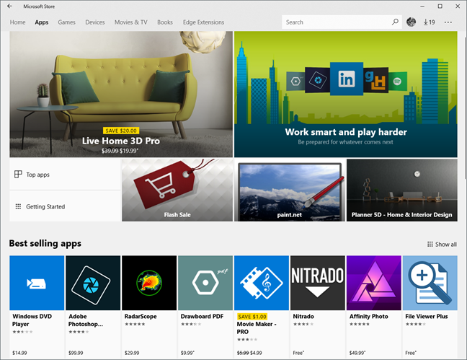Open the Edge Extensions tab
This screenshot has height=360, width=467.
[204, 22]
